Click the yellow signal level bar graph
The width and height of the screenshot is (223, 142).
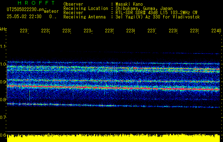(113, 138)
